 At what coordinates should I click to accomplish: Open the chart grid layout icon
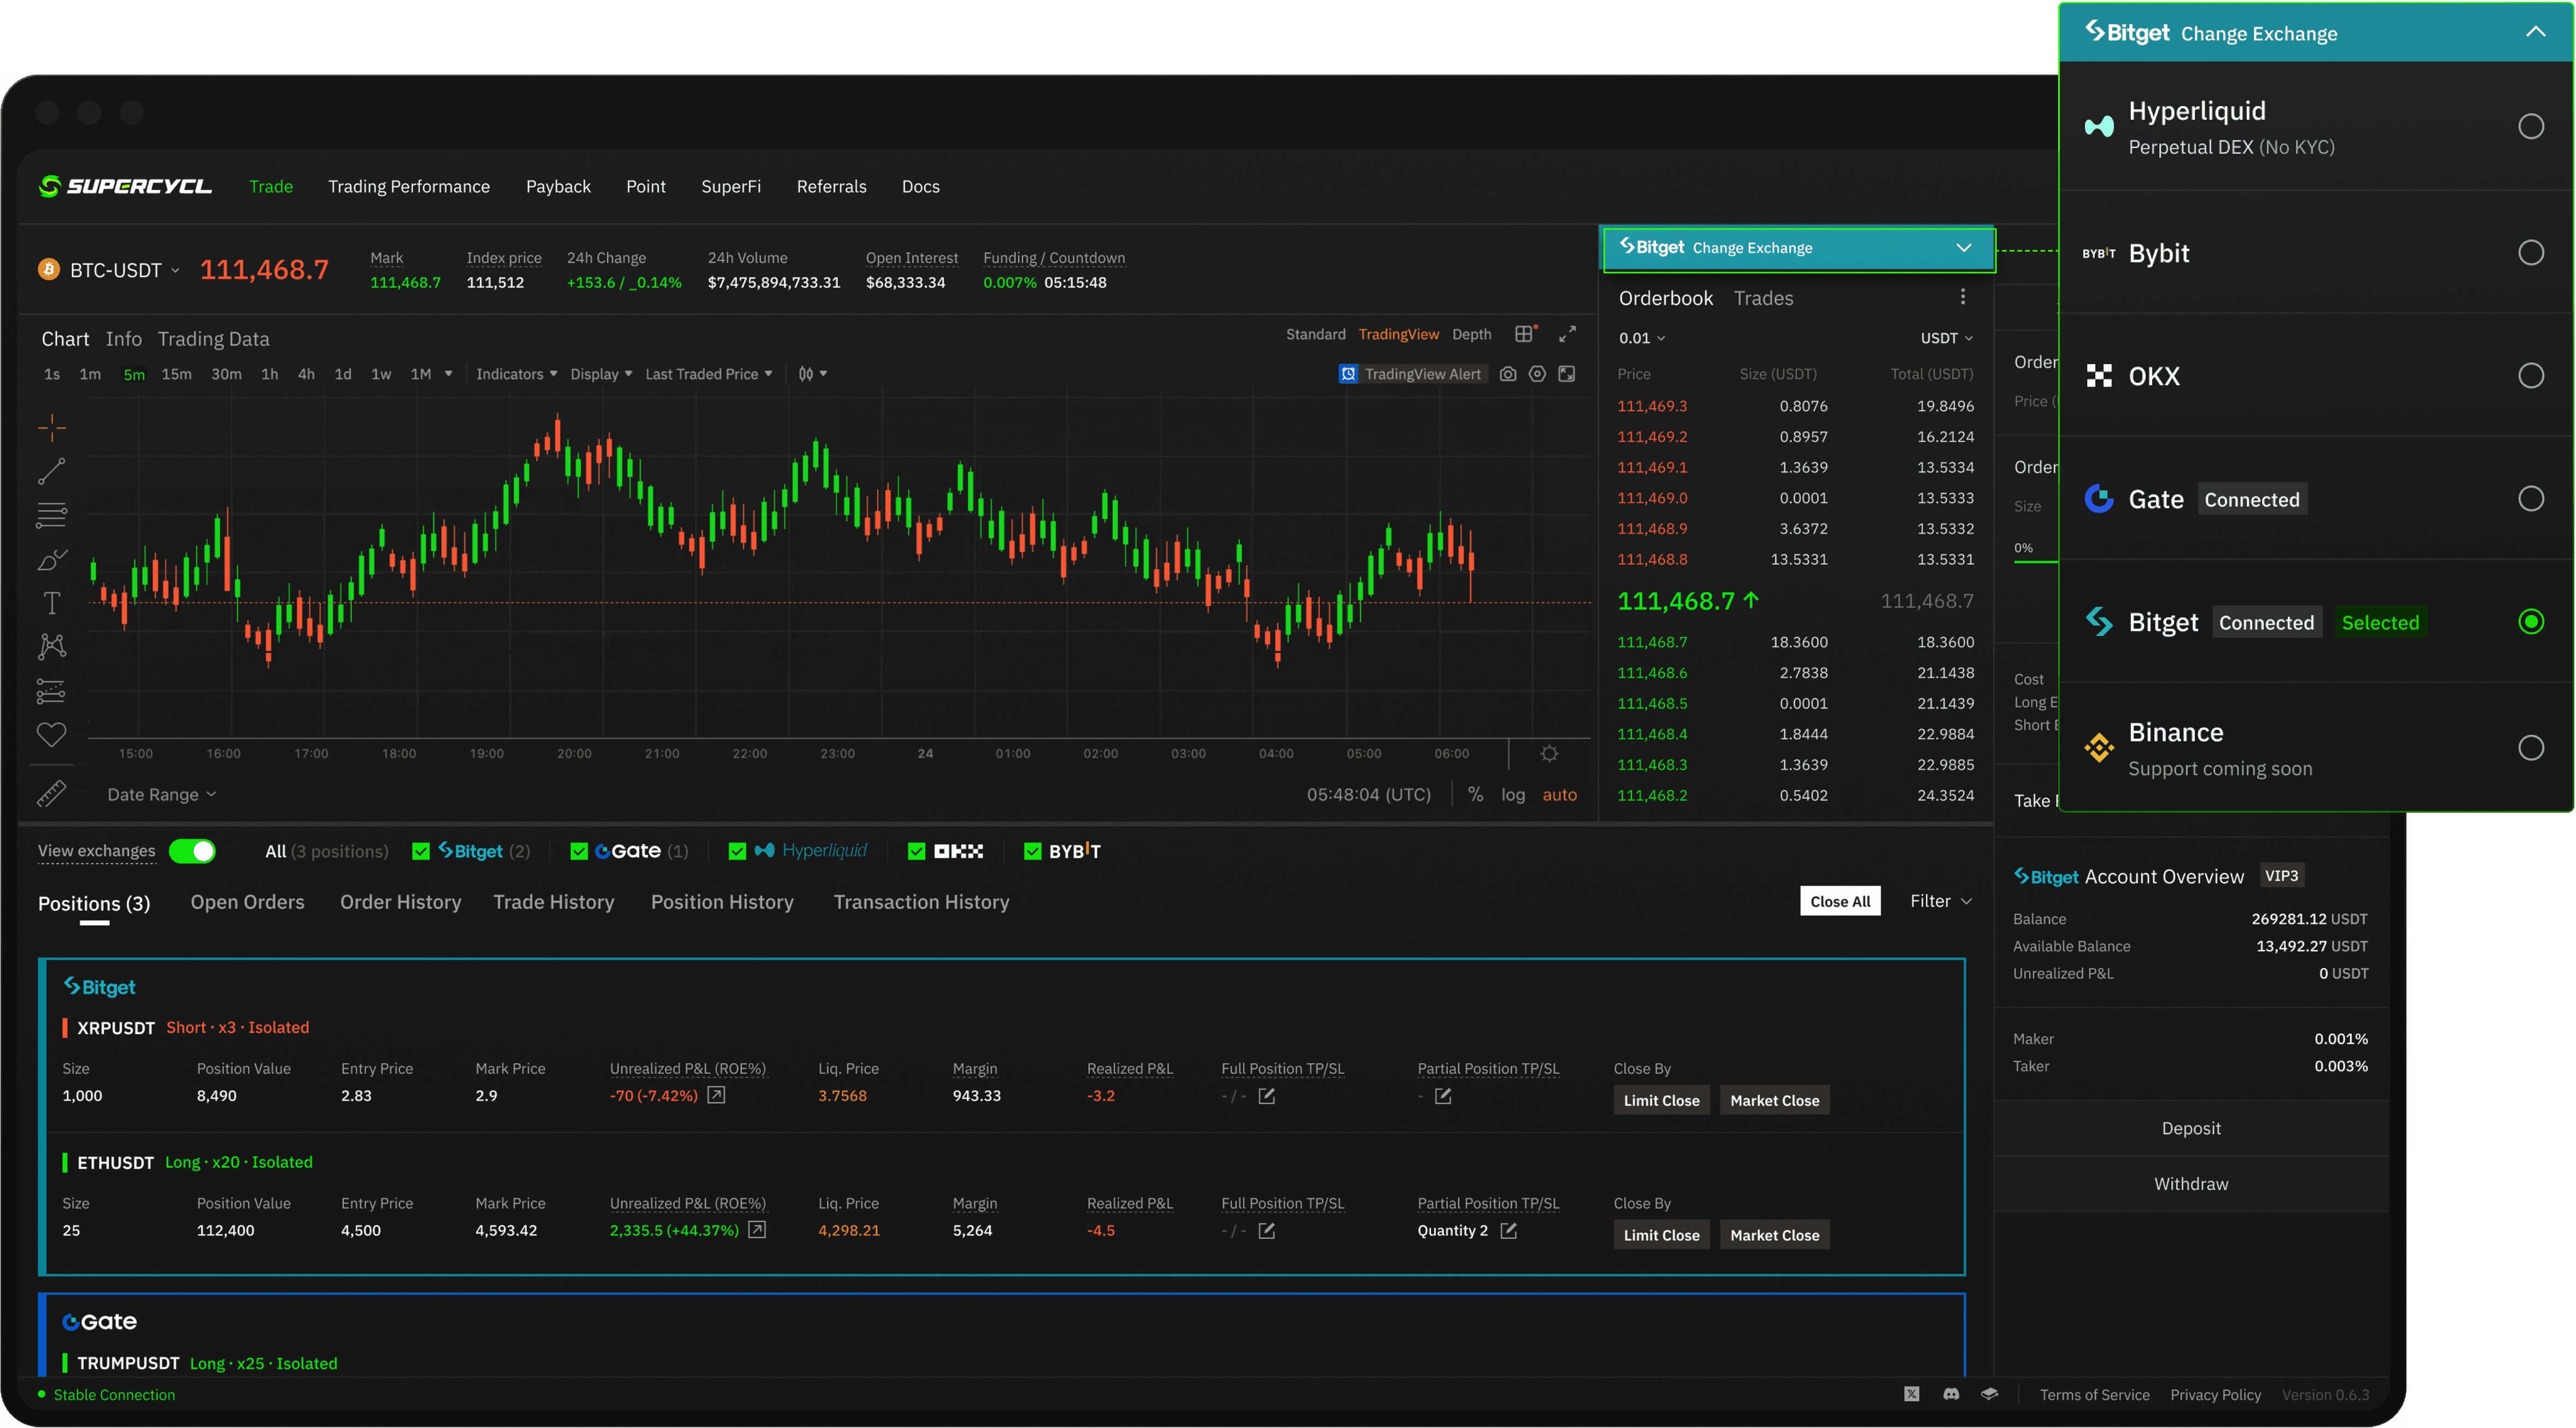pyautogui.click(x=1524, y=334)
